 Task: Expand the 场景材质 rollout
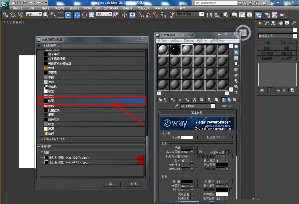91,146
